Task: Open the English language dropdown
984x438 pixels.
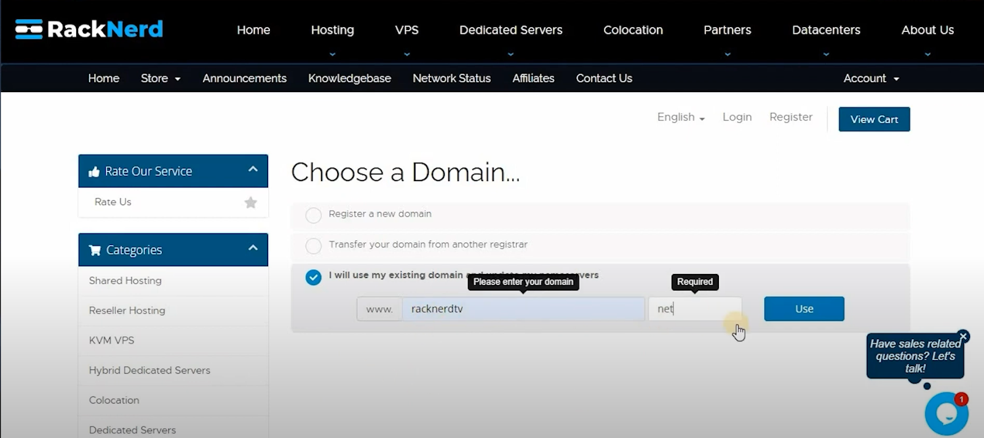Action: (681, 117)
